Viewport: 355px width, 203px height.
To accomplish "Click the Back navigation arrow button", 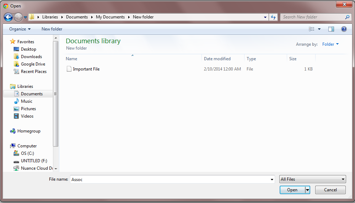I will click(8, 17).
